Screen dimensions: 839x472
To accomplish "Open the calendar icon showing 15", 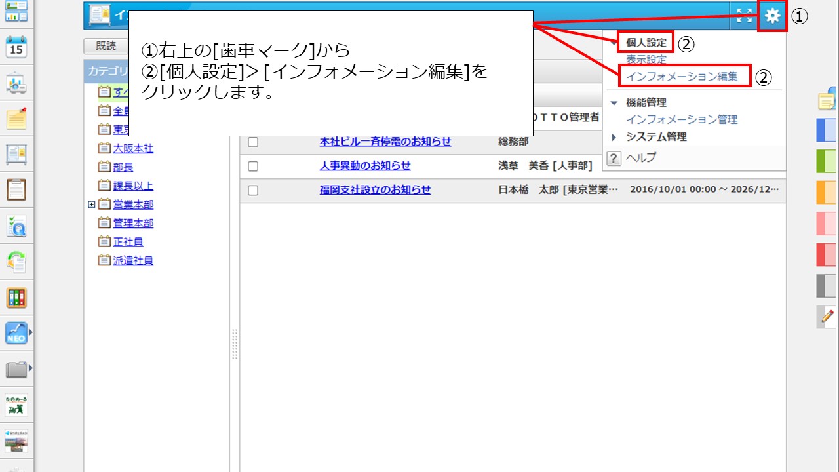I will (x=16, y=48).
